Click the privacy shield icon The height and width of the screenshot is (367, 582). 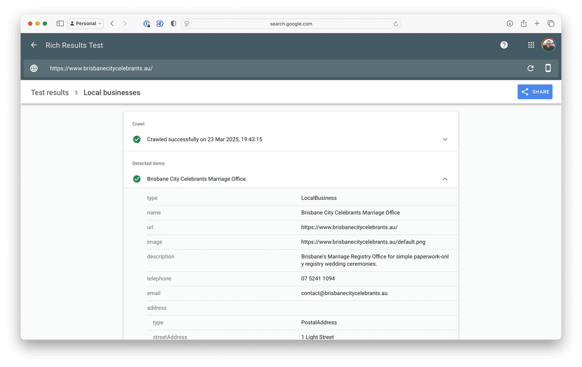(x=173, y=23)
